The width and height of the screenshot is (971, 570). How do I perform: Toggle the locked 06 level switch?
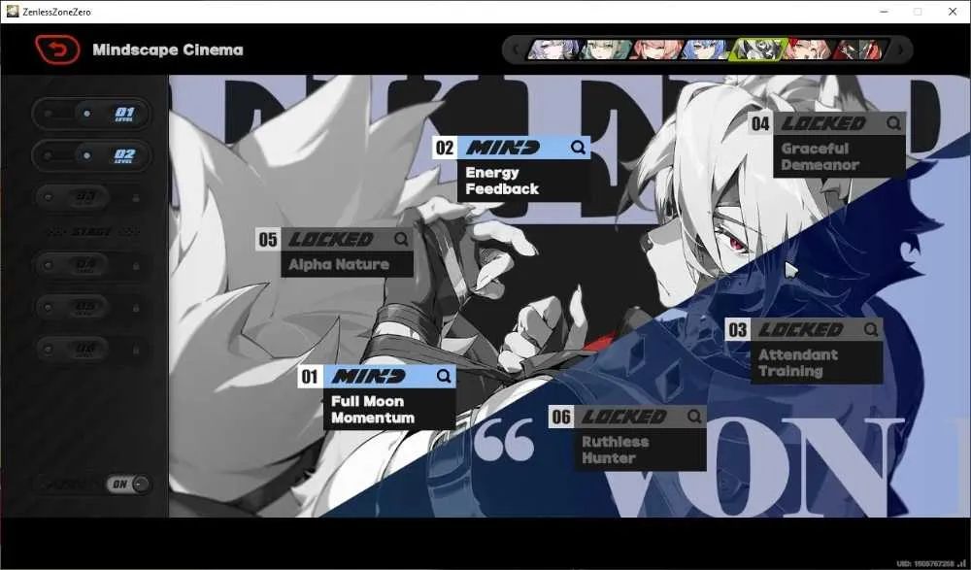91,349
